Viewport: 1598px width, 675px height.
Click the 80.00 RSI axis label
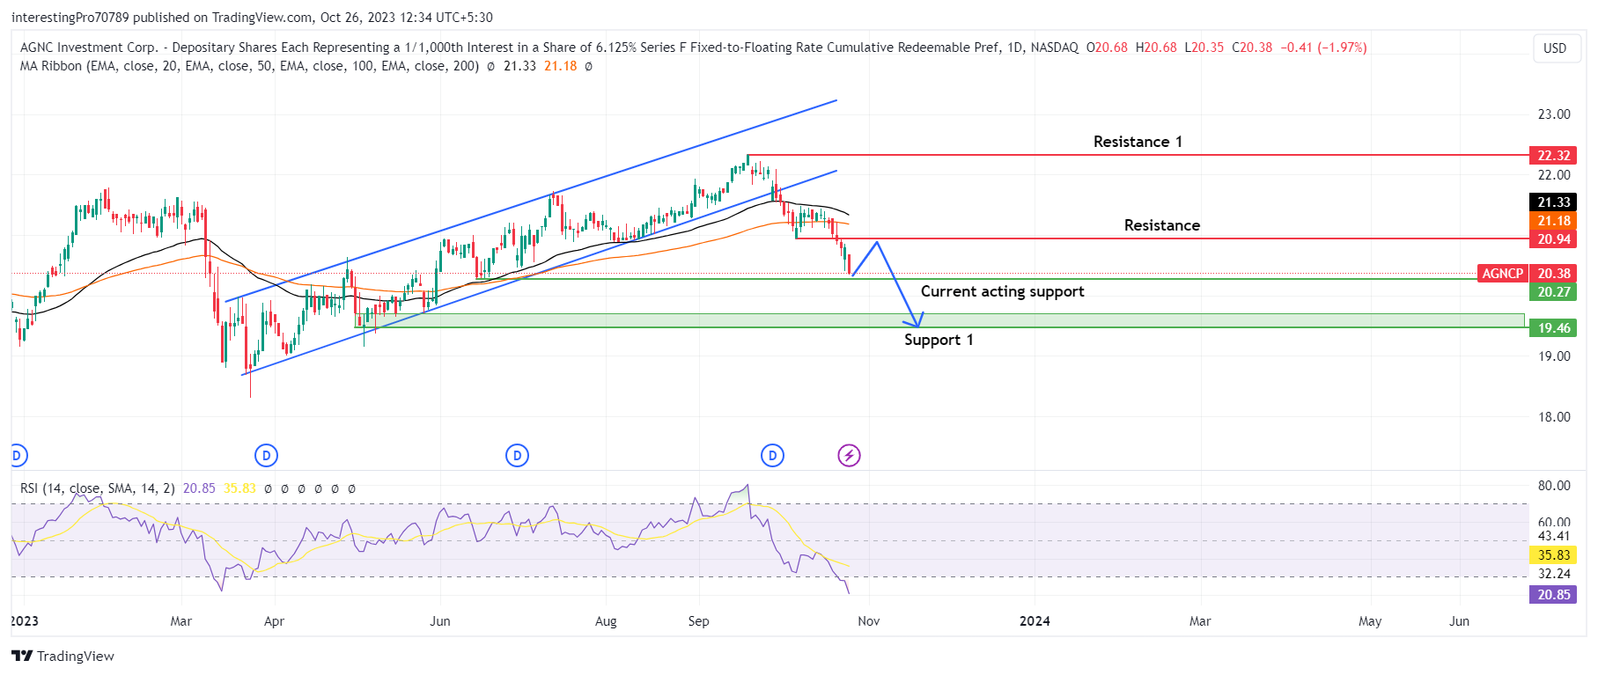click(1554, 486)
